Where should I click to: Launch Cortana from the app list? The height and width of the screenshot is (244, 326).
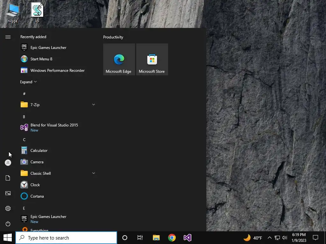(58, 196)
